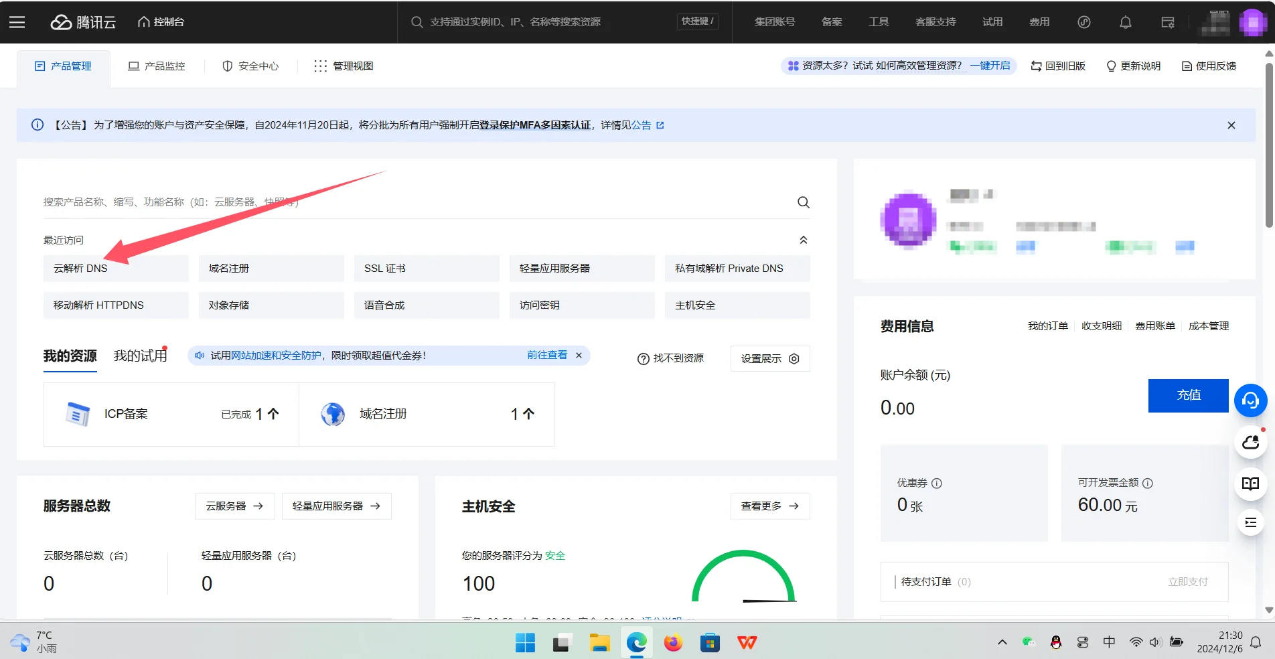Screen dimensions: 1275x659
Task: Open 我的订单 link
Action: pos(1048,326)
